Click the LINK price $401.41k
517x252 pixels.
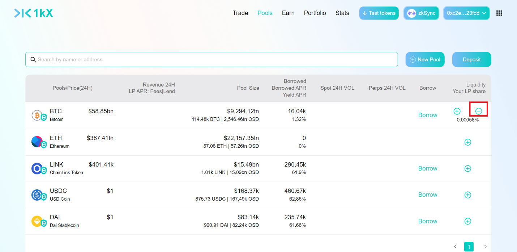(101, 164)
